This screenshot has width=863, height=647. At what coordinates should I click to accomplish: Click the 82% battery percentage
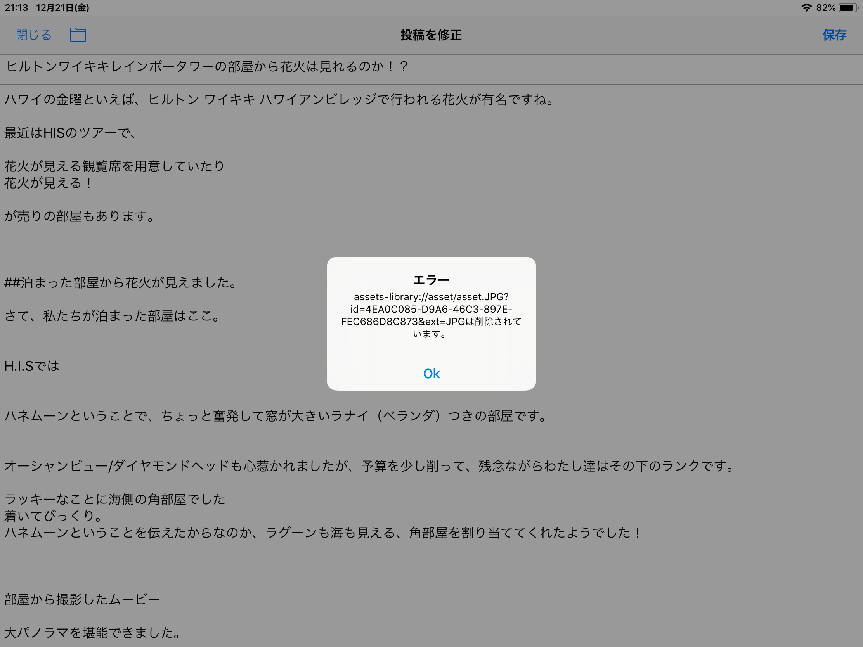coord(825,7)
